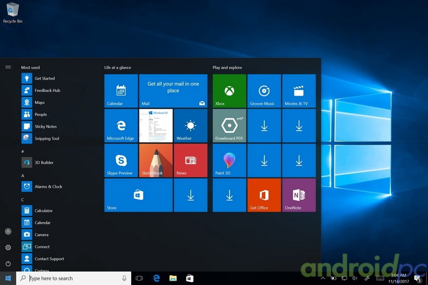Image resolution: width=428 pixels, height=285 pixels.
Task: Open the Mail tile
Action: 173,91
